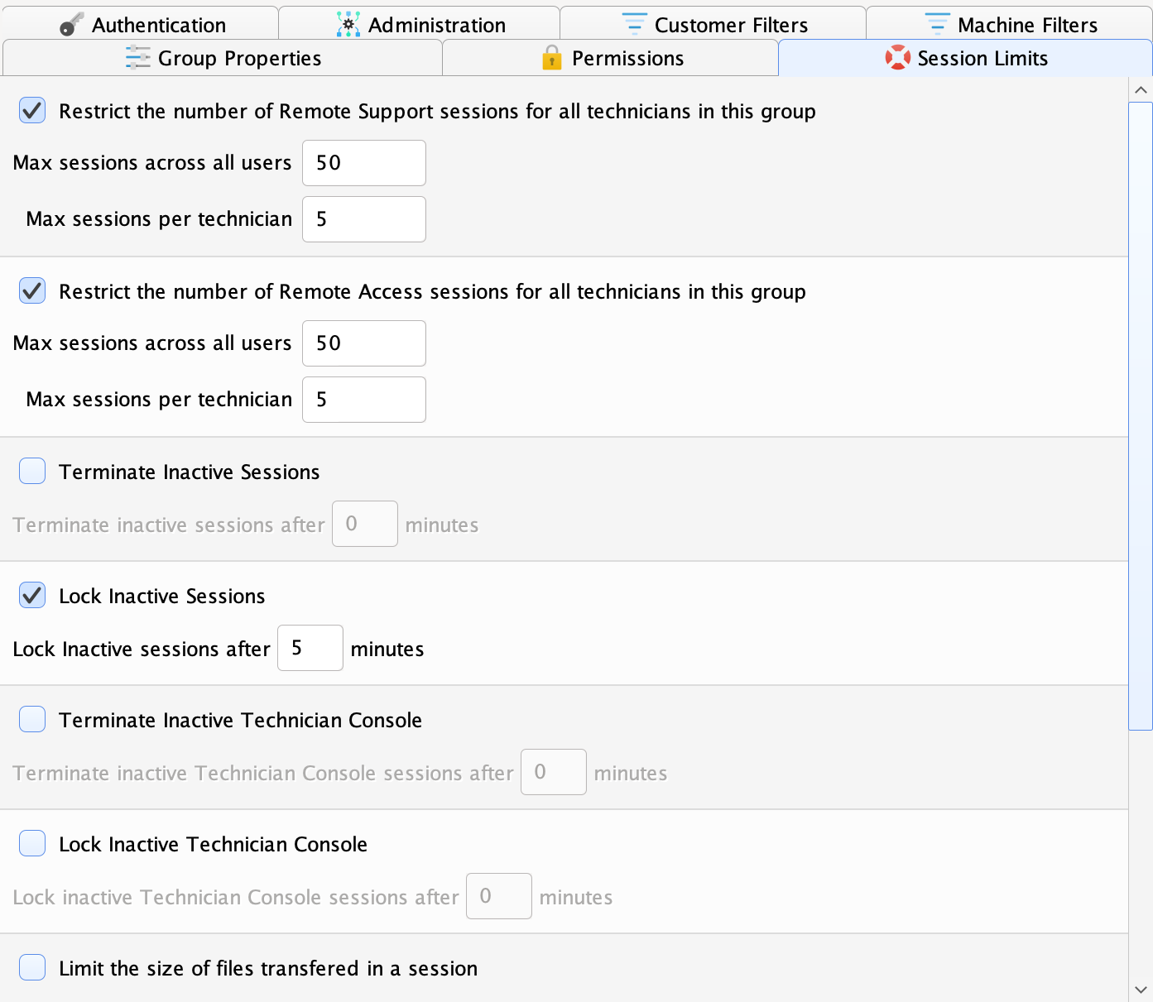
Task: Click the key icon on Authentication tab
Action: tap(72, 25)
